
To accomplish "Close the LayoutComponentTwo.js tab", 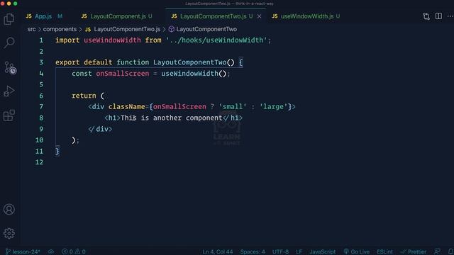I will 259,16.
